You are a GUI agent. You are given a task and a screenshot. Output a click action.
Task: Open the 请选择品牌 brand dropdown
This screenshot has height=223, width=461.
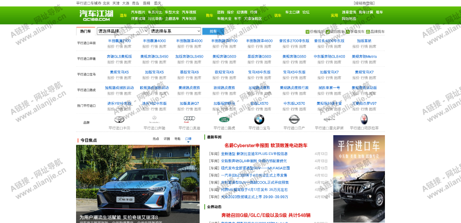click(123, 31)
